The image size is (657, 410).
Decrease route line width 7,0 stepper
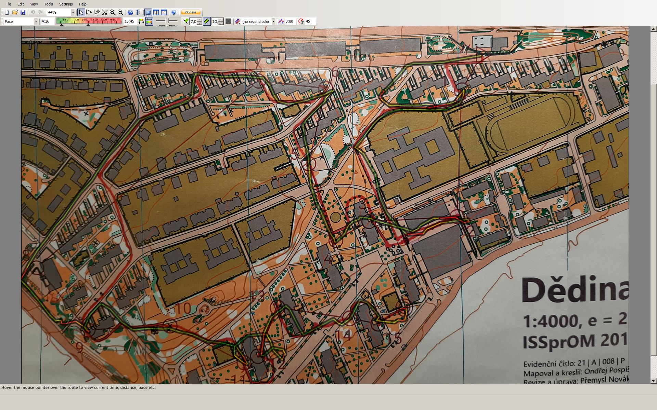click(x=199, y=23)
